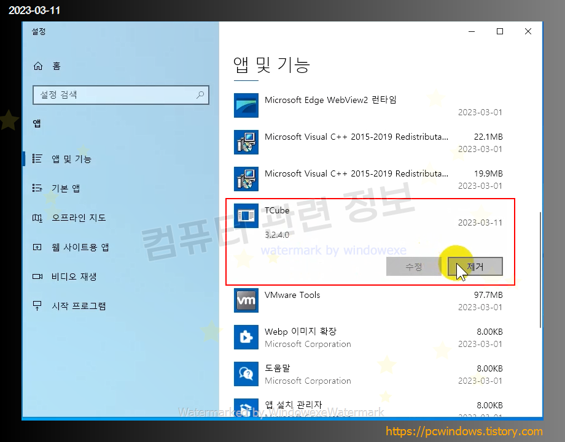Open 웹 사이트용 앱 sidebar entry
Image resolution: width=565 pixels, height=442 pixels.
pos(80,247)
